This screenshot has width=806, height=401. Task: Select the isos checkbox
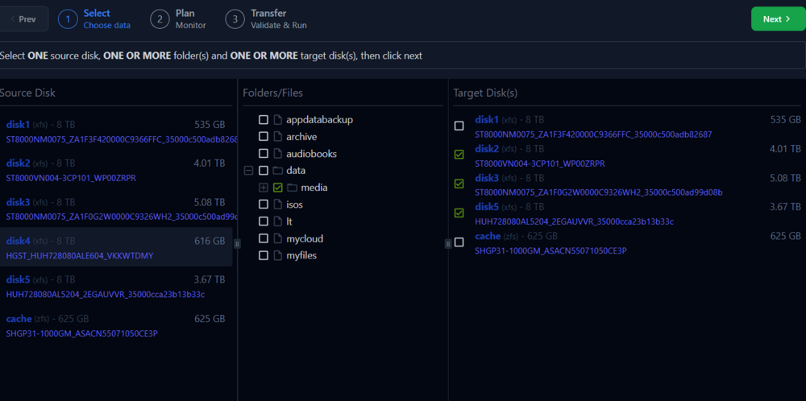(x=264, y=205)
